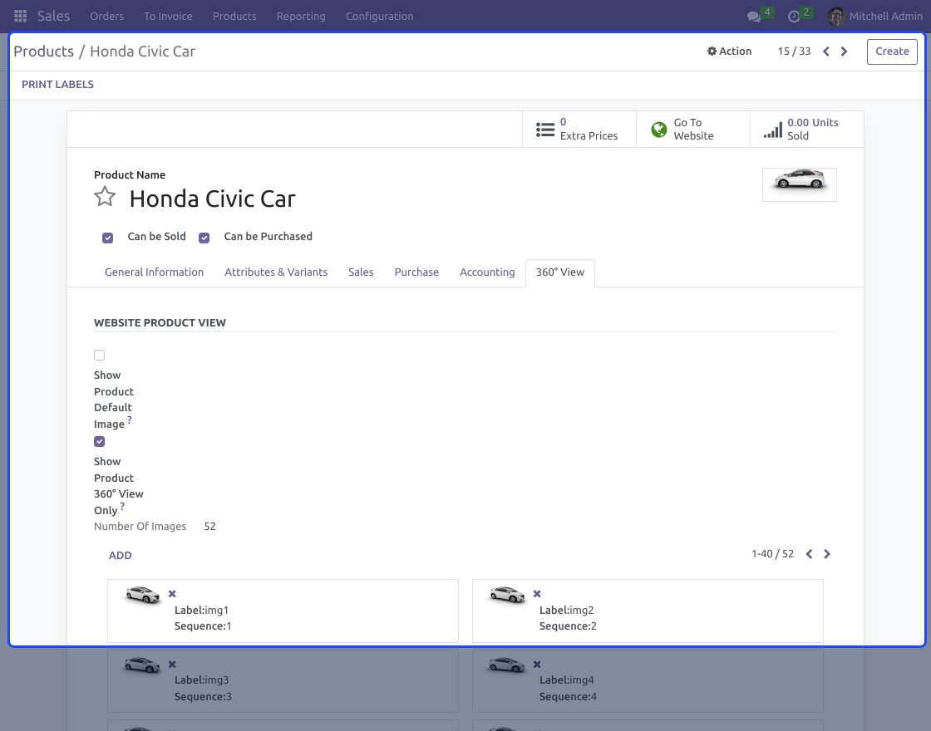Click the product main image thumbnail
Screen dimensions: 931x731
click(x=800, y=184)
